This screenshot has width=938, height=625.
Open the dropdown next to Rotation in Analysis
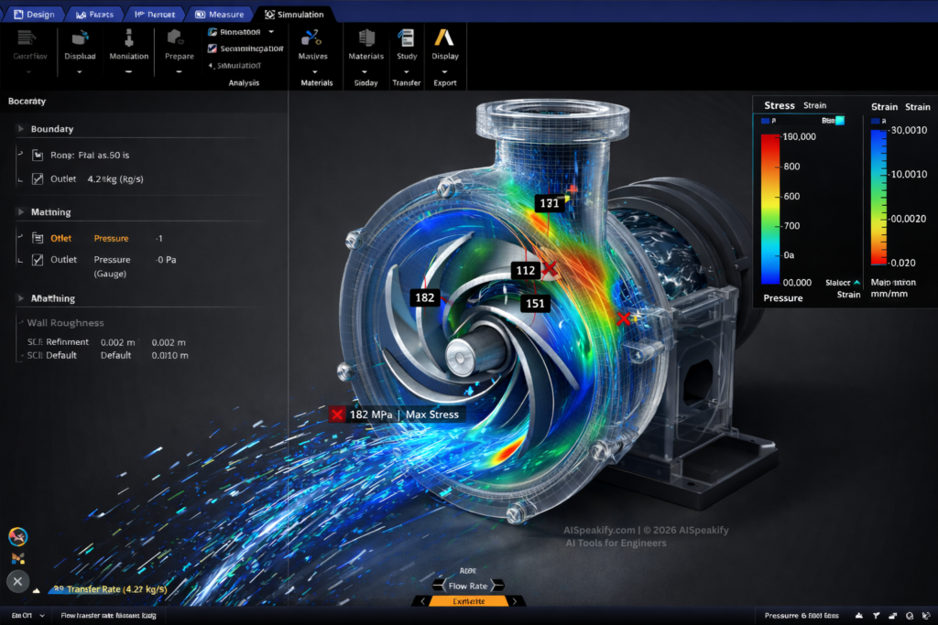[x=271, y=31]
